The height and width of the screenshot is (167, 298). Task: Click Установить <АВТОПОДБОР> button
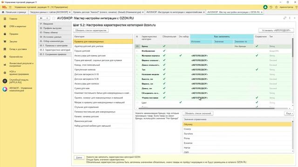click(x=276, y=31)
